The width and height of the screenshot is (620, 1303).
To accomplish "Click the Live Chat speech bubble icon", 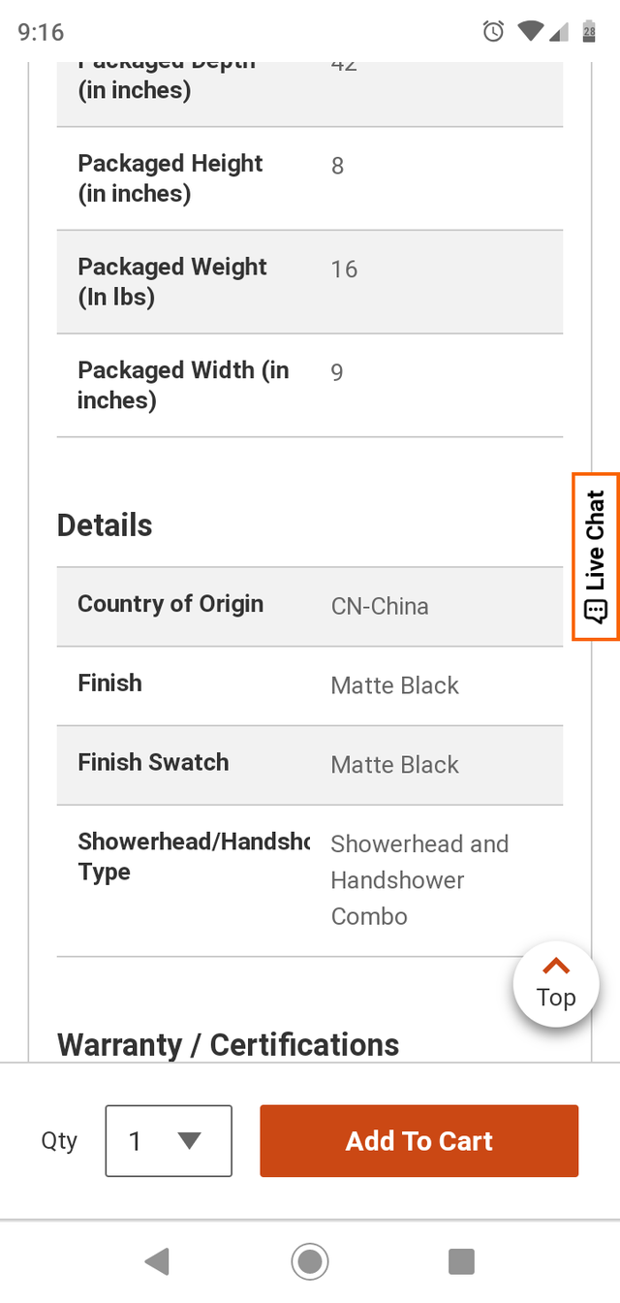I will tap(596, 612).
